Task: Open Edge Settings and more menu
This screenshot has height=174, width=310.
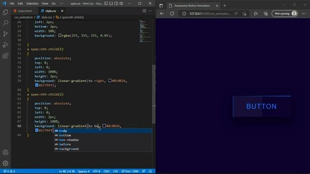Action: click(x=304, y=14)
